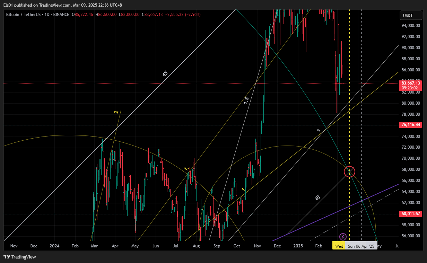Click the TradingView logo at the bottom
The width and height of the screenshot is (427, 263).
coord(20,257)
